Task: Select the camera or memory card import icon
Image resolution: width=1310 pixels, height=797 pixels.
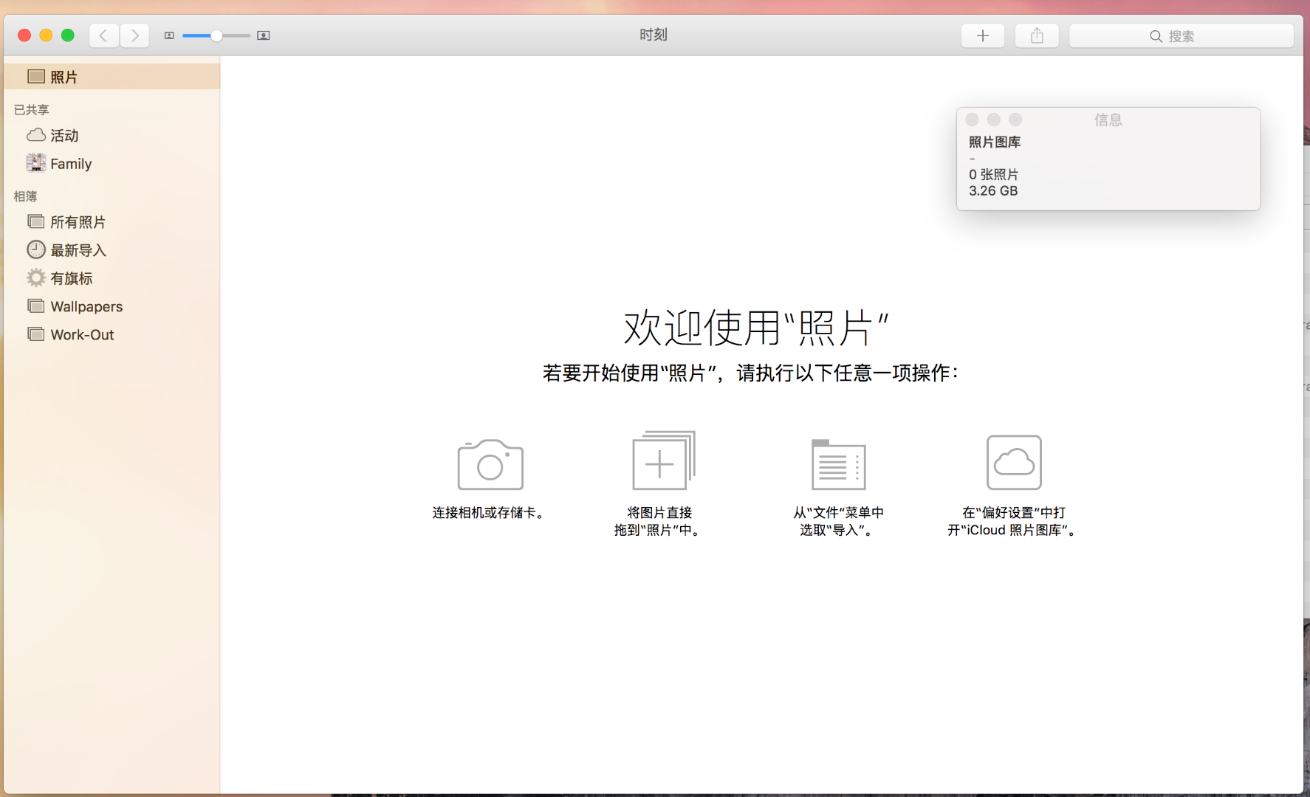Action: (x=490, y=463)
